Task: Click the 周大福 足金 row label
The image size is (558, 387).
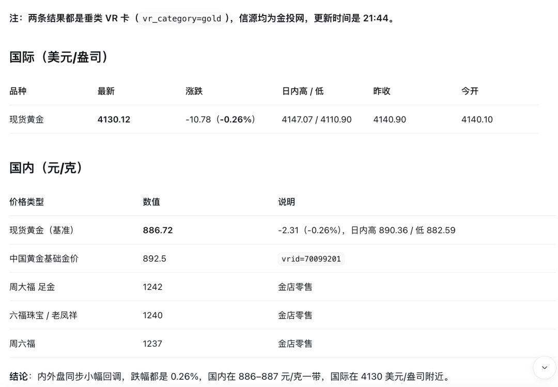Action: (32, 287)
